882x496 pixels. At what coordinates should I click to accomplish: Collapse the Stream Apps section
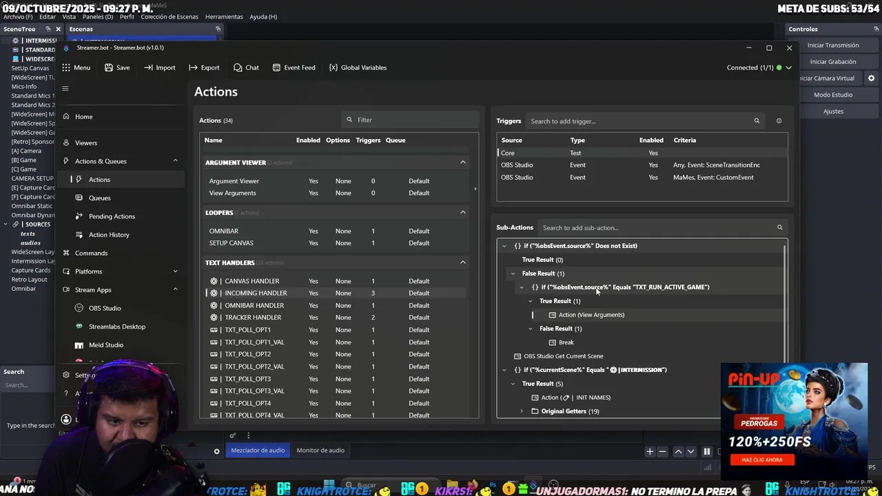point(175,290)
